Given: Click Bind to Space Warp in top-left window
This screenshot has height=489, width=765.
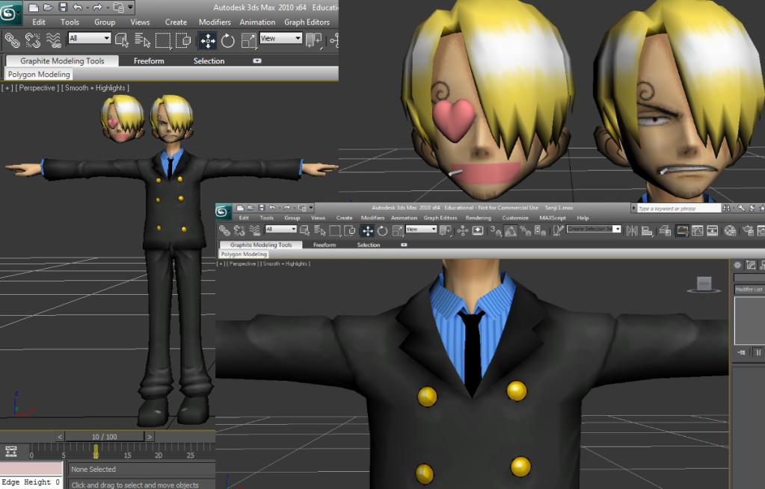Looking at the screenshot, I should pos(53,40).
